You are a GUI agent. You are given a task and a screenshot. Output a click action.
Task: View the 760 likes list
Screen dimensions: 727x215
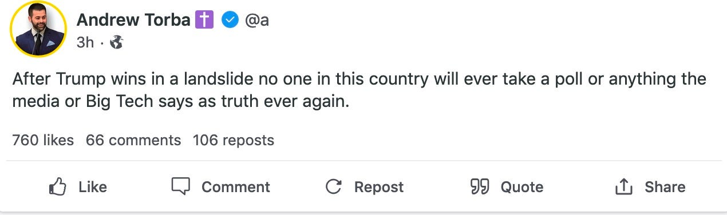point(43,140)
